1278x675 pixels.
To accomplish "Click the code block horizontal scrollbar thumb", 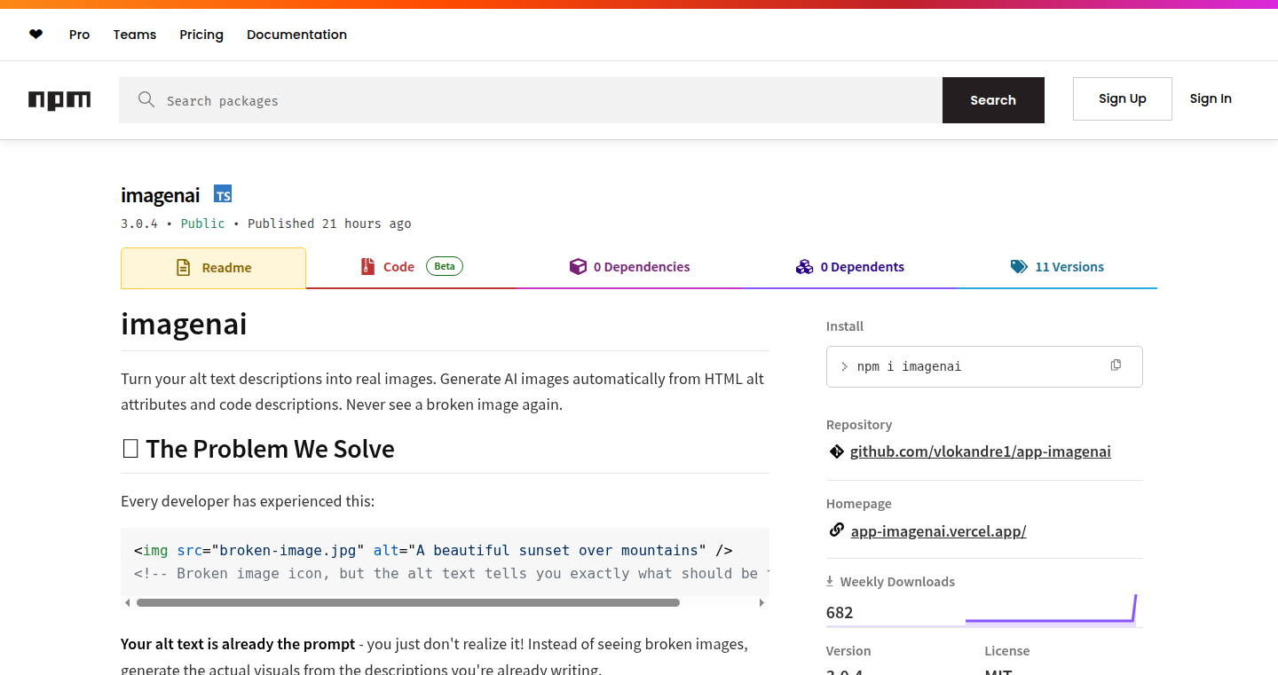I will click(x=408, y=602).
